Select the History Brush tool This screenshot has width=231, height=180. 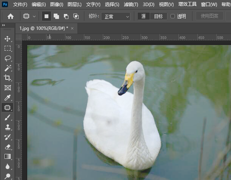8,137
